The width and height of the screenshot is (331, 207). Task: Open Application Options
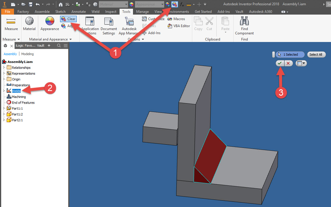coord(90,26)
